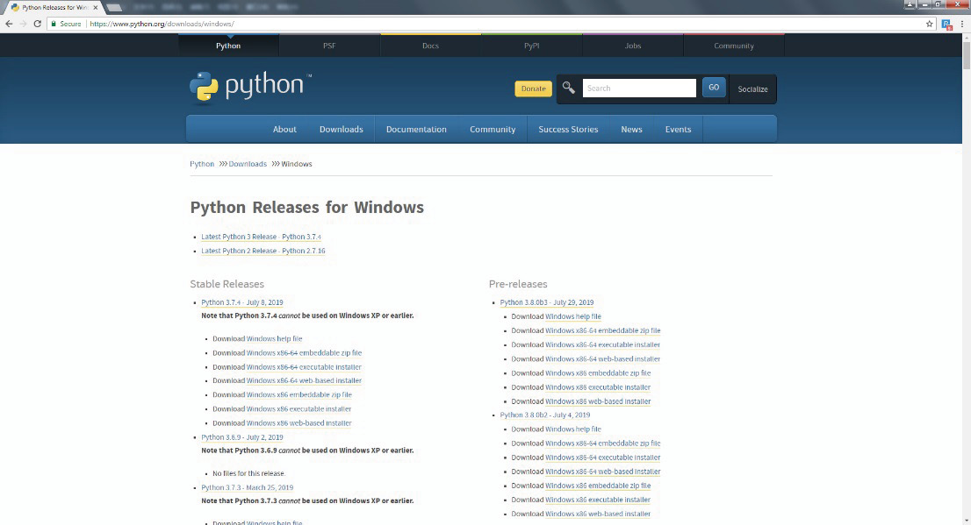Download 3.7.4 Windows x86 executable installer
Image resolution: width=971 pixels, height=525 pixels.
(299, 408)
